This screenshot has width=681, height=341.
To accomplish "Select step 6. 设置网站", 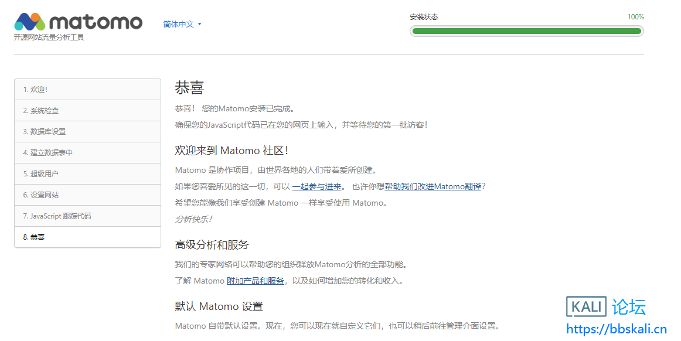I will point(87,195).
